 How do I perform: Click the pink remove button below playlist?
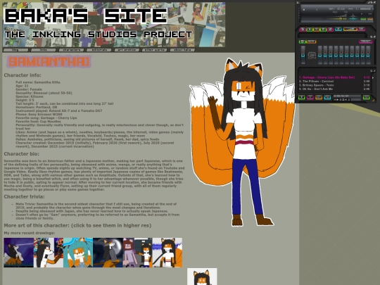pyautogui.click(x=310, y=97)
